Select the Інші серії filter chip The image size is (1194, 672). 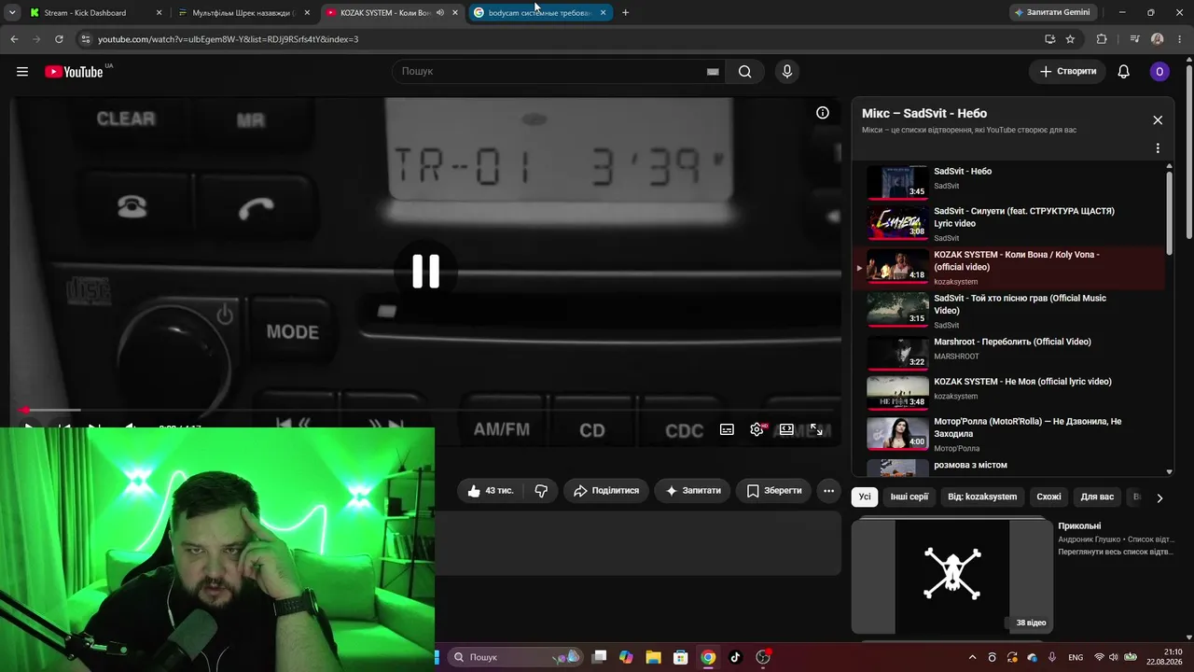point(909,497)
